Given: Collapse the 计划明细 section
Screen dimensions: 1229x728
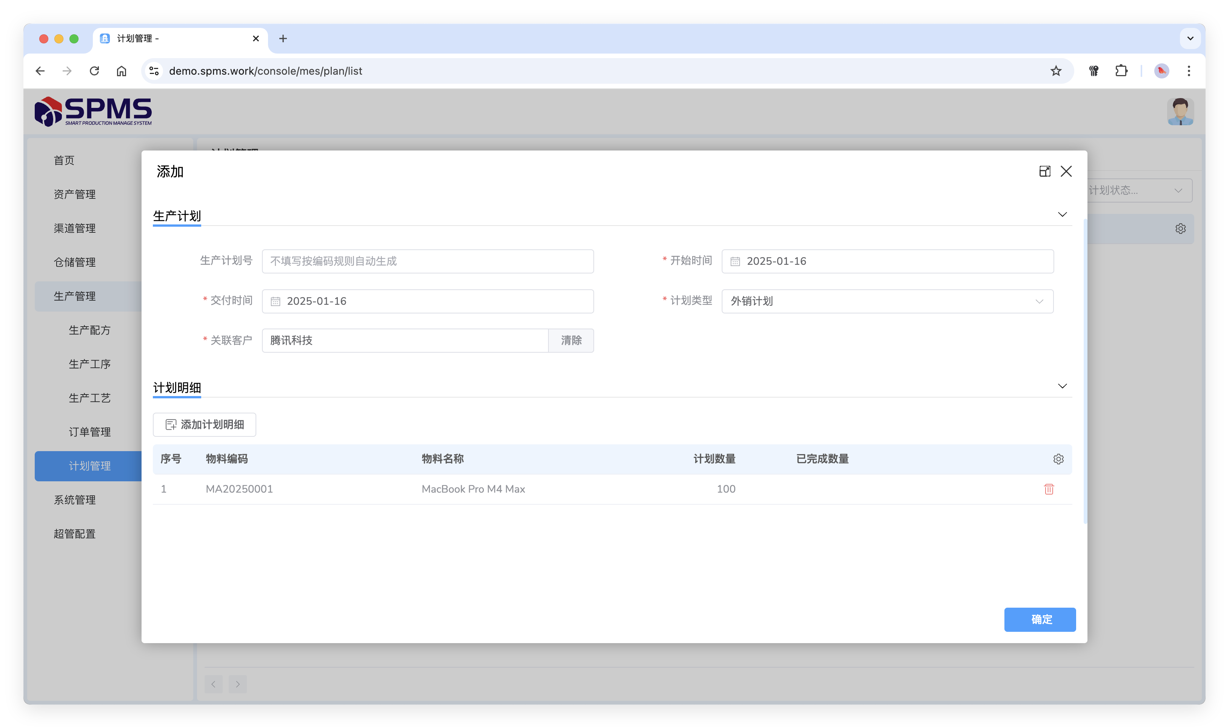Looking at the screenshot, I should coord(1062,387).
